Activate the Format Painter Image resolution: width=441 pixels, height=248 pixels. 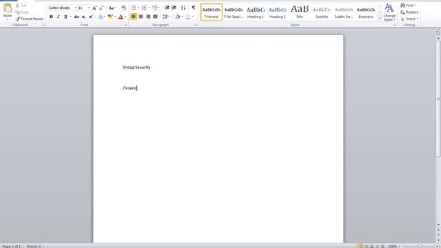coord(30,19)
